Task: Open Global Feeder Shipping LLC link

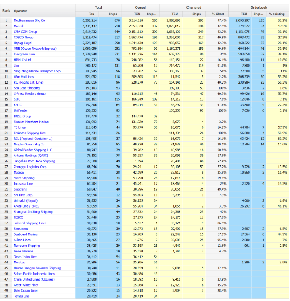Action: coord(33,150)
